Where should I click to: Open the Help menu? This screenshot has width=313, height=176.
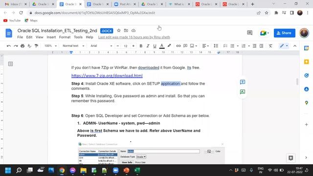89,37
